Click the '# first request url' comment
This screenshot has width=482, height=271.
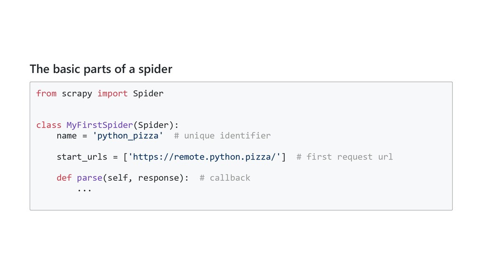coord(345,157)
